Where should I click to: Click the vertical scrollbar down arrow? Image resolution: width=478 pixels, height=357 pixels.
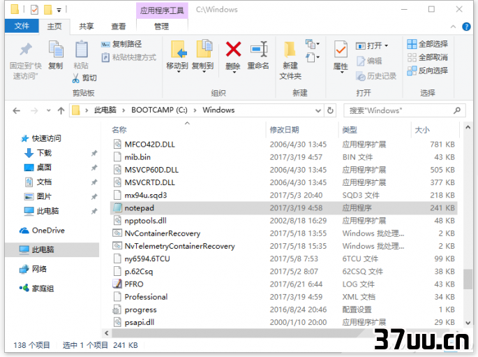468,323
